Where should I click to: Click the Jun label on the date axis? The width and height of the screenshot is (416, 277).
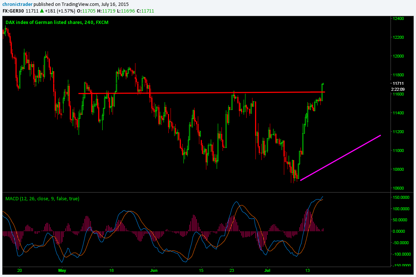click(154, 270)
